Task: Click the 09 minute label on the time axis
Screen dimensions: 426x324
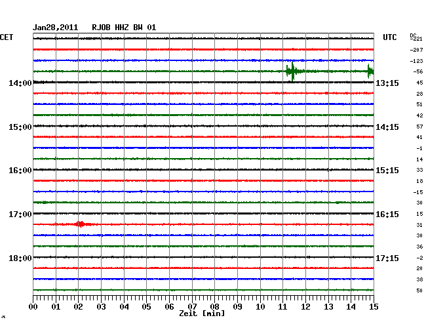Action: click(x=237, y=307)
